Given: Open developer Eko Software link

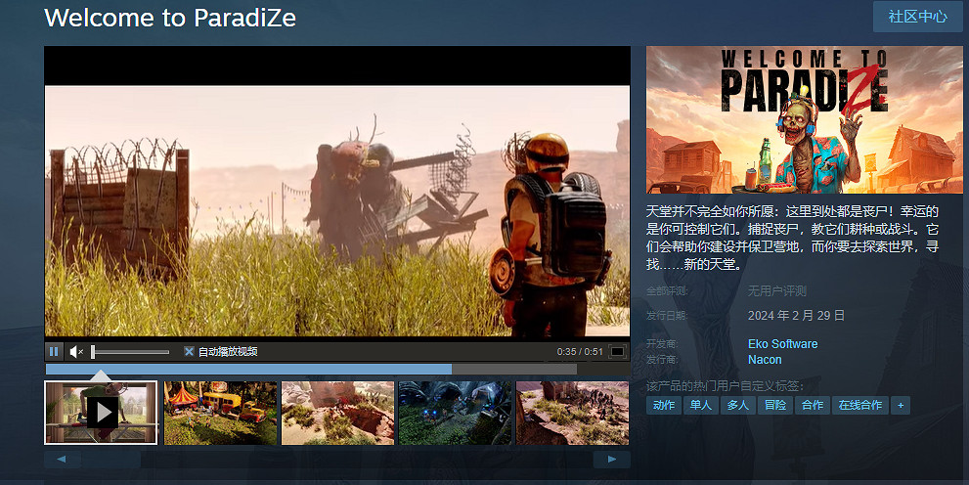Looking at the screenshot, I should [782, 344].
